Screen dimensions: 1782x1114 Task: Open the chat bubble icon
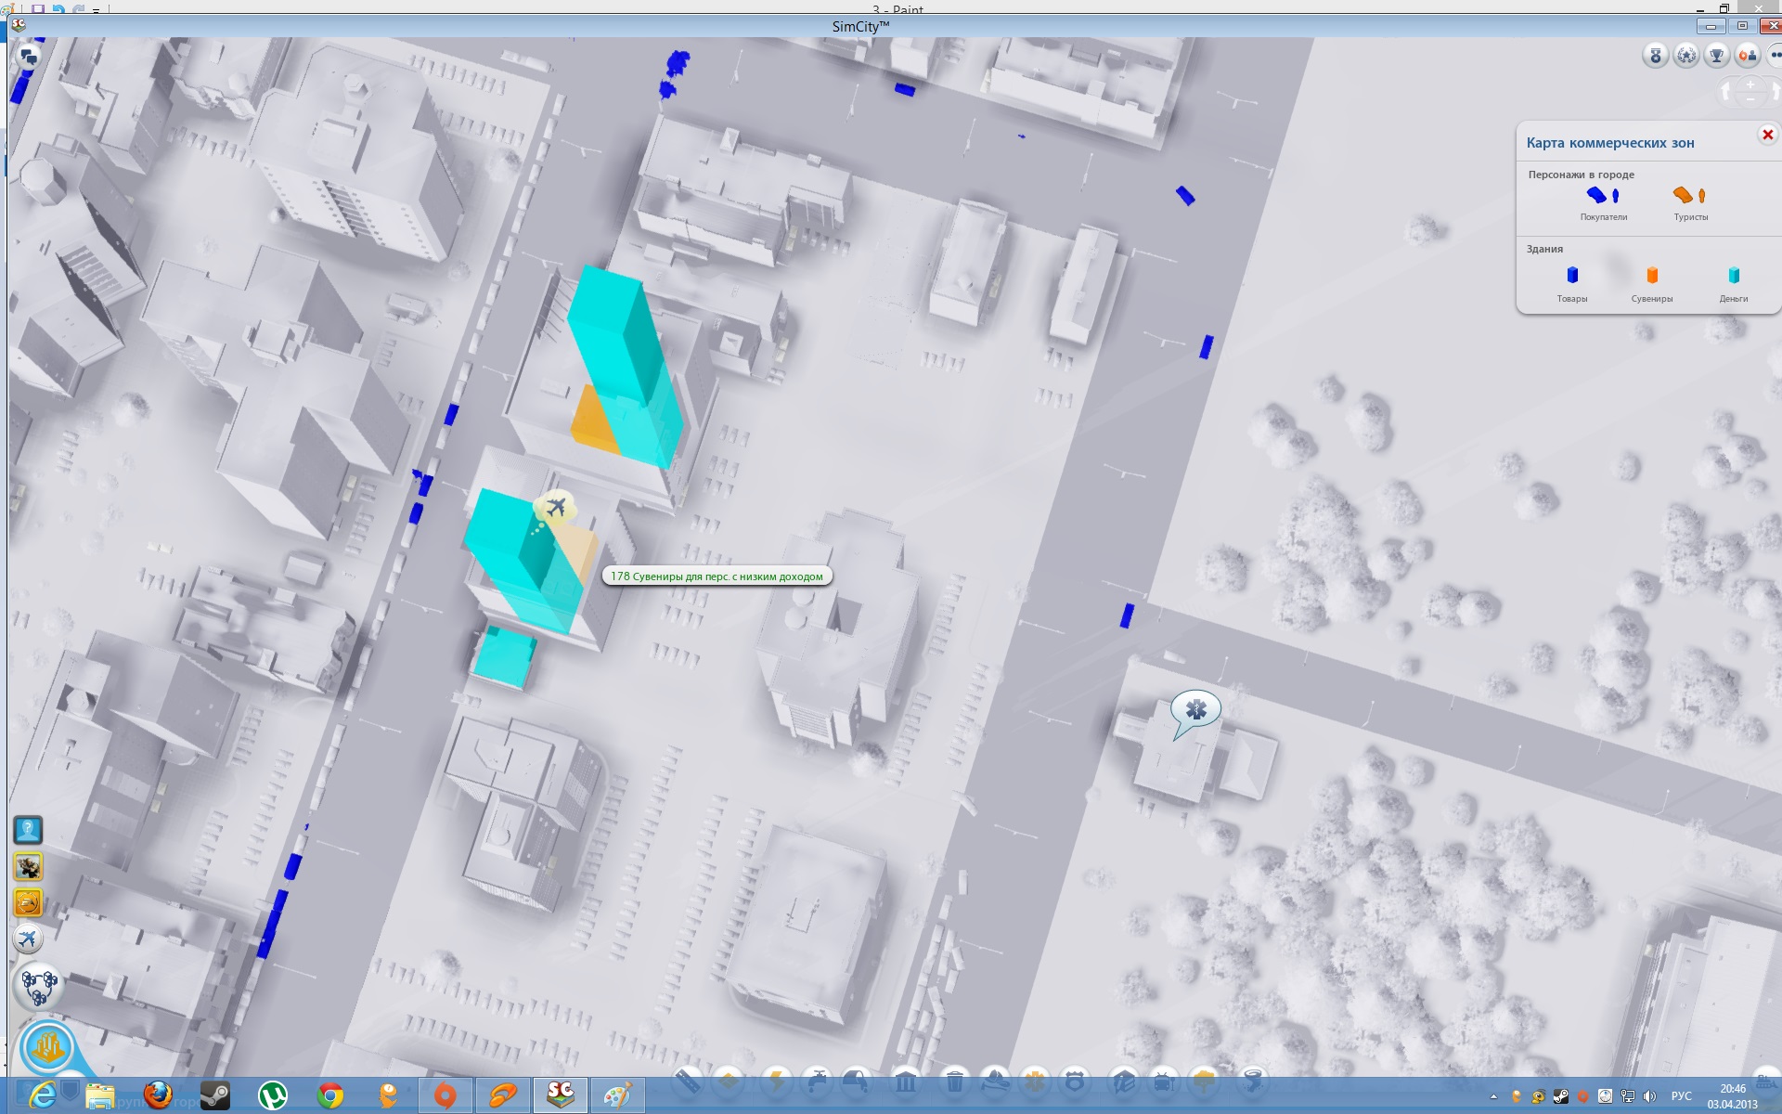pyautogui.click(x=29, y=58)
